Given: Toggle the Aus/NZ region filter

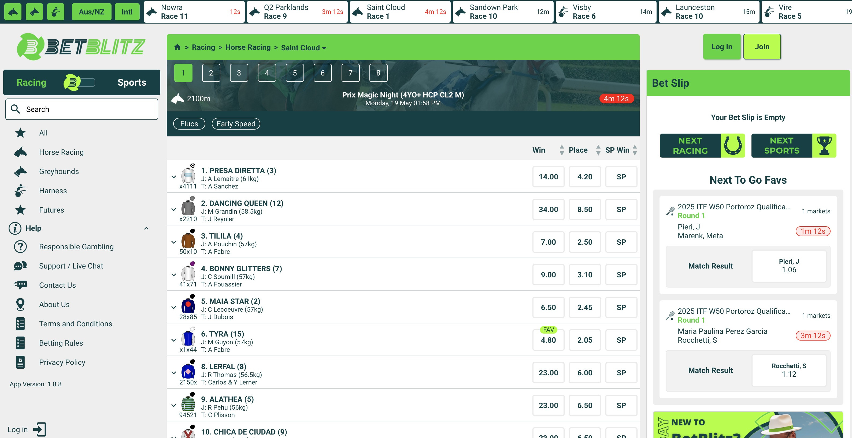Looking at the screenshot, I should pyautogui.click(x=91, y=12).
